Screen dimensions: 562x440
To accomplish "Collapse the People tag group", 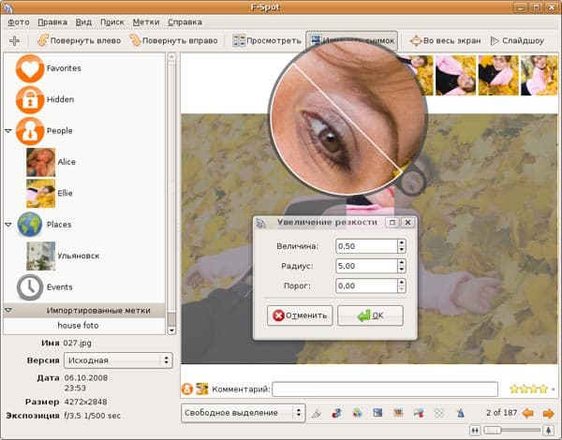I will click(x=8, y=131).
